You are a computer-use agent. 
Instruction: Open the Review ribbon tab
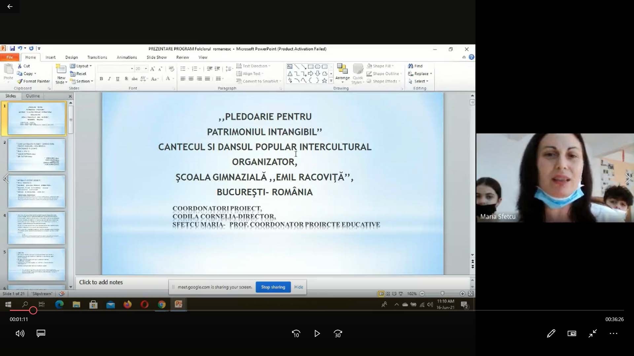pyautogui.click(x=183, y=57)
